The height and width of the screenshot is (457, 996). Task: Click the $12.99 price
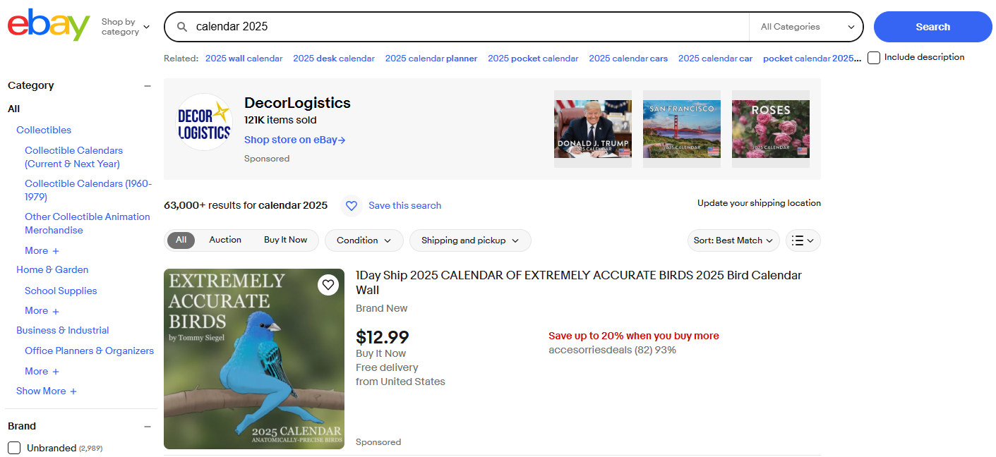click(383, 337)
